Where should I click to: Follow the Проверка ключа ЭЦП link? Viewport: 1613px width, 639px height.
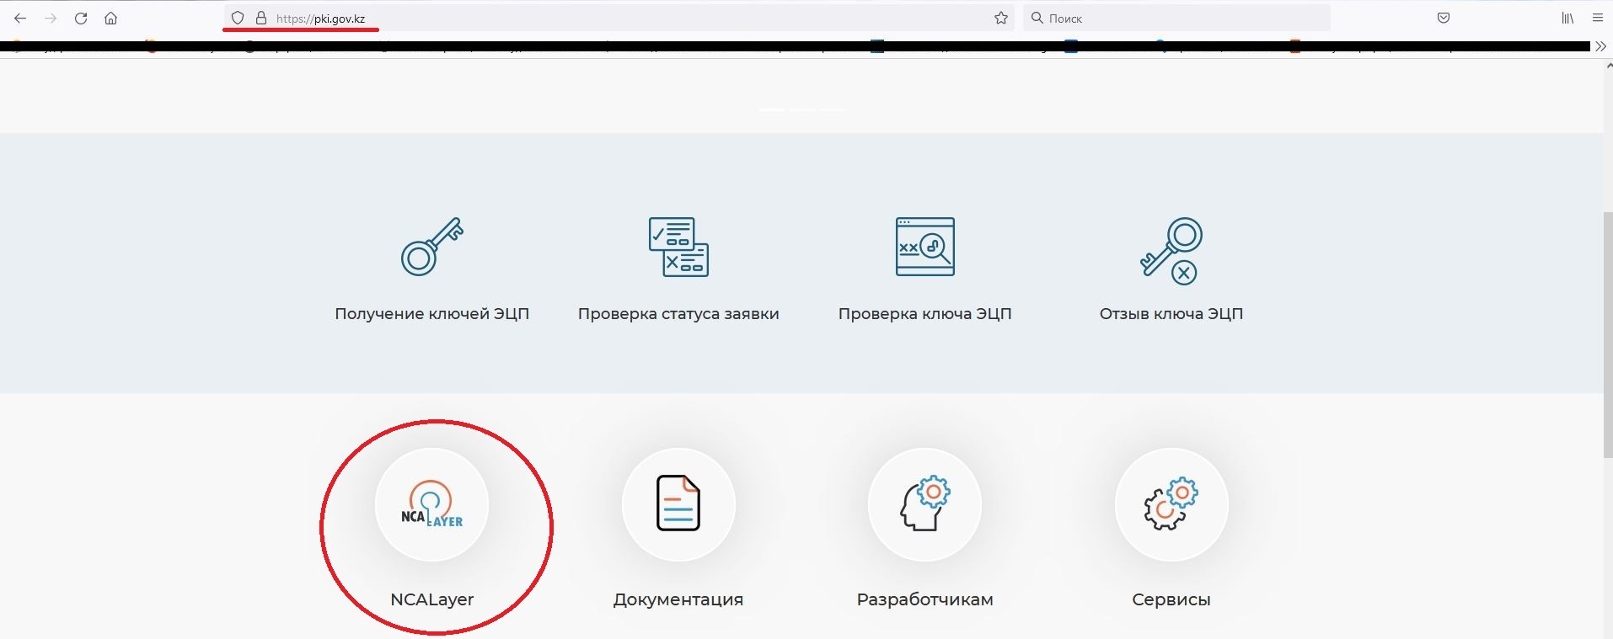coord(925,314)
